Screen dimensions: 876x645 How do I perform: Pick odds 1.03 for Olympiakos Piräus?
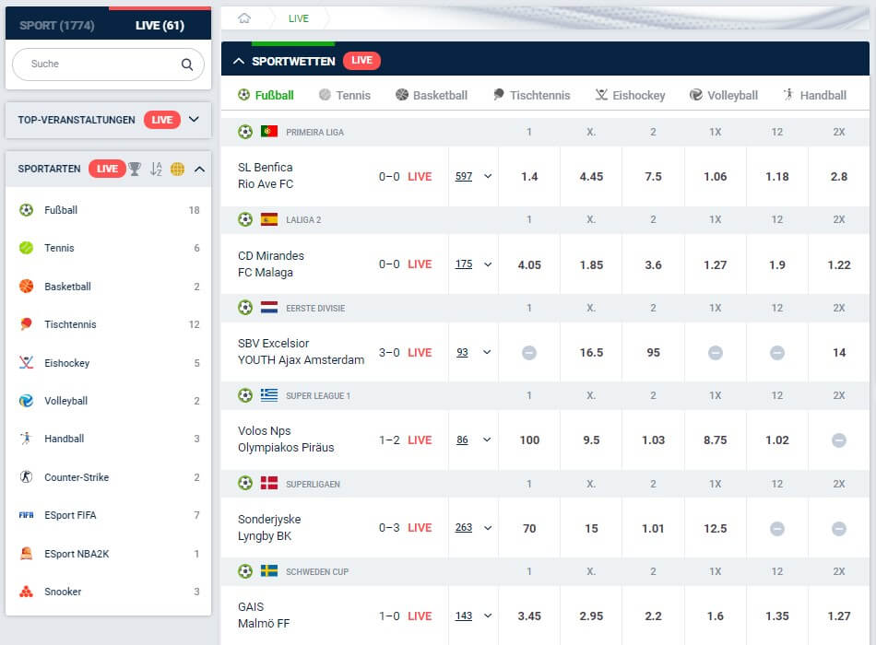653,440
